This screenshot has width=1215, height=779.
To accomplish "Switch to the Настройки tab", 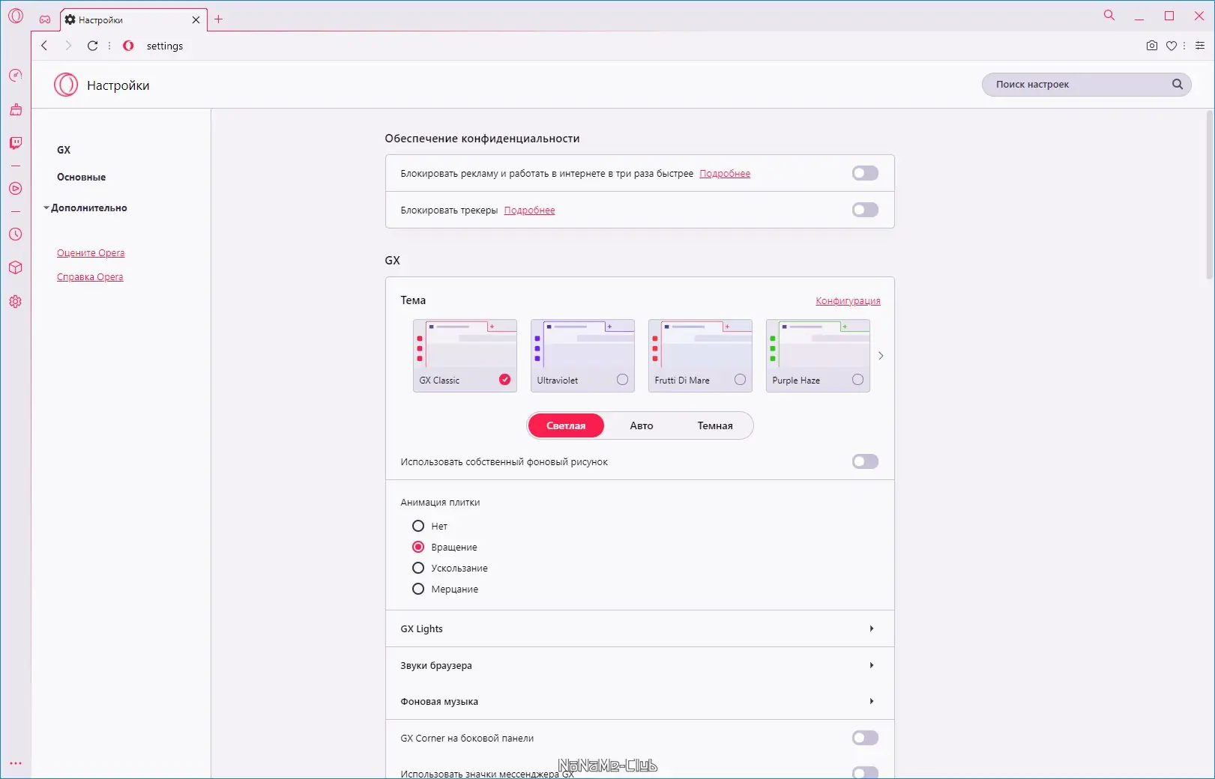I will [x=133, y=20].
